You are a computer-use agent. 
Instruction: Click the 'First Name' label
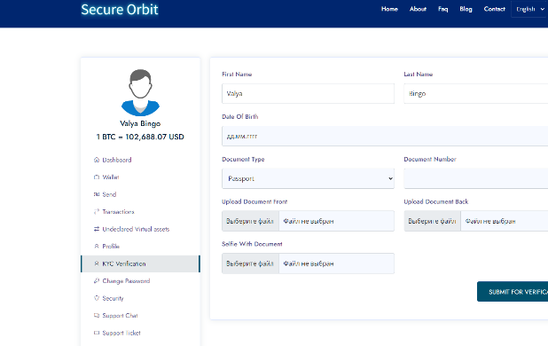point(237,75)
